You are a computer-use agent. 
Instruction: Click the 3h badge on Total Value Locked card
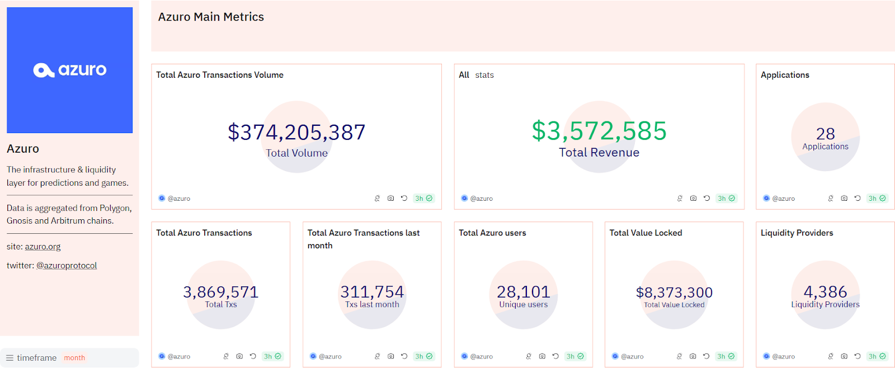pos(726,356)
